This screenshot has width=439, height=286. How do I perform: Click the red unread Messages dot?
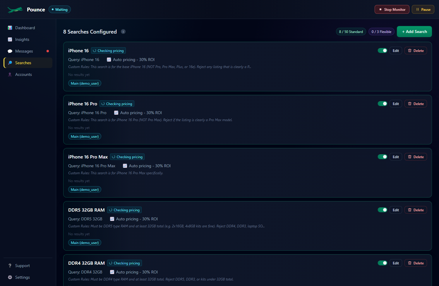tap(48, 51)
